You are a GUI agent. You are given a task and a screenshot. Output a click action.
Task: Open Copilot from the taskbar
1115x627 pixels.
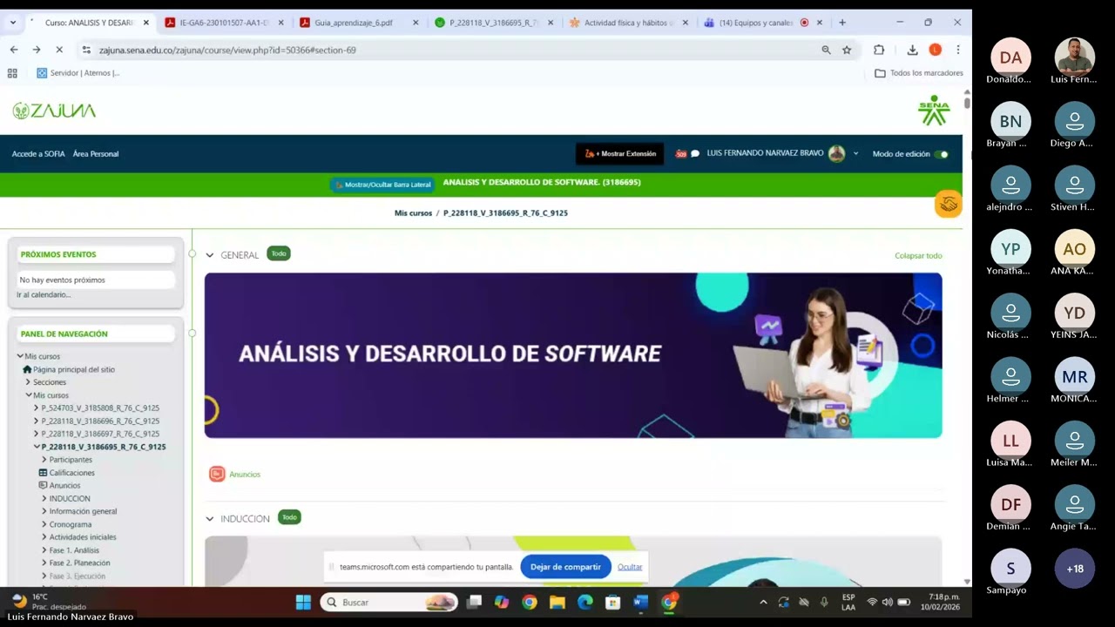[x=501, y=602]
